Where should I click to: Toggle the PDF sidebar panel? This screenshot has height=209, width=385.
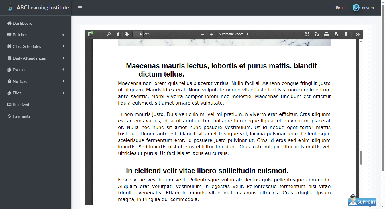90,34
